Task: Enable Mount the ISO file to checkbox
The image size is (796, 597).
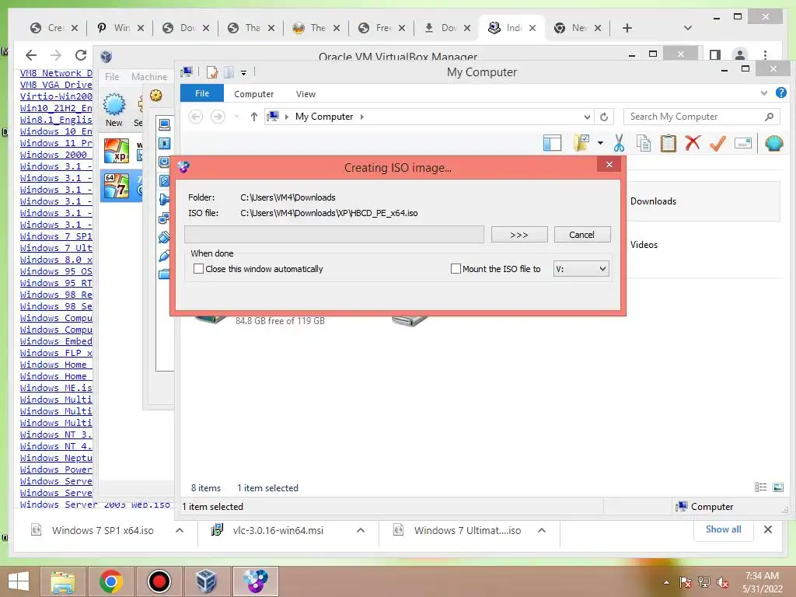Action: point(456,268)
